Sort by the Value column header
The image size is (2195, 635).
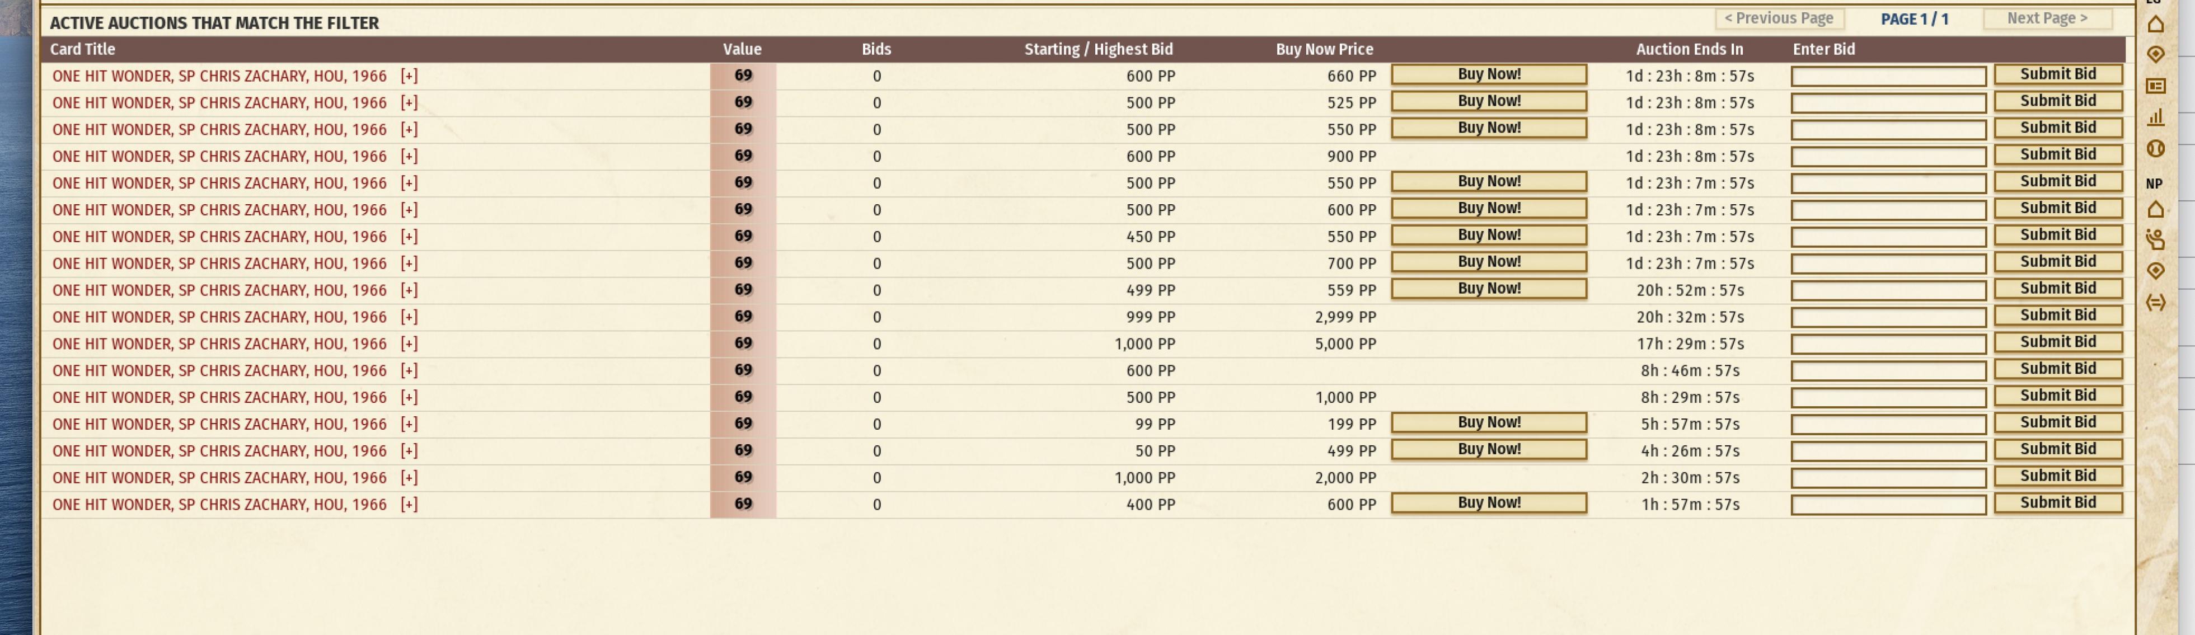742,49
